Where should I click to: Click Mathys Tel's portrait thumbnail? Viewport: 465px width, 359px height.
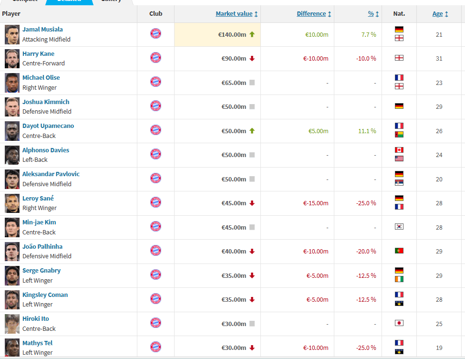[12, 348]
